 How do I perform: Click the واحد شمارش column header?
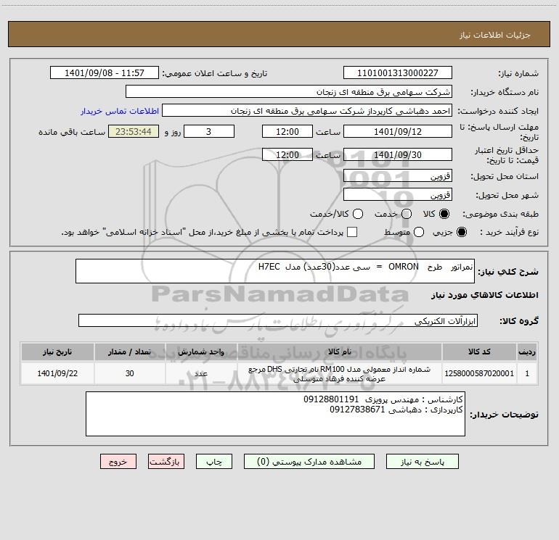coord(201,352)
